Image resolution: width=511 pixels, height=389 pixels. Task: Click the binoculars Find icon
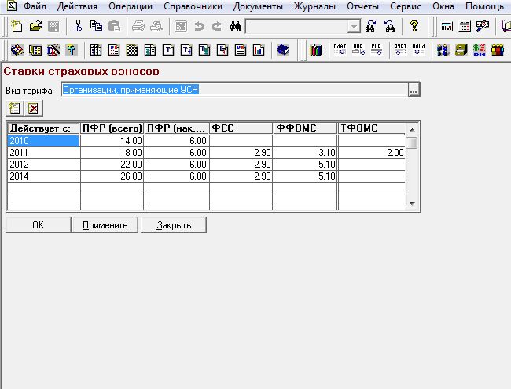click(x=235, y=26)
